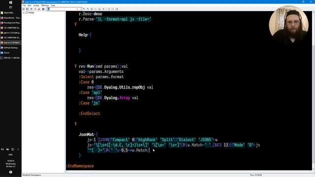
Task: Expand the Kaspi tree node
Action: click(x=24, y=13)
